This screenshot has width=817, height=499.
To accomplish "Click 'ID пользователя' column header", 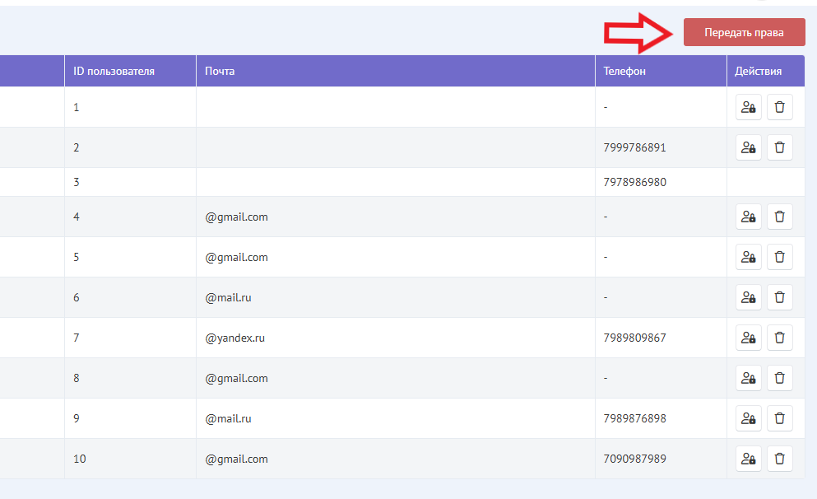I will [x=114, y=71].
